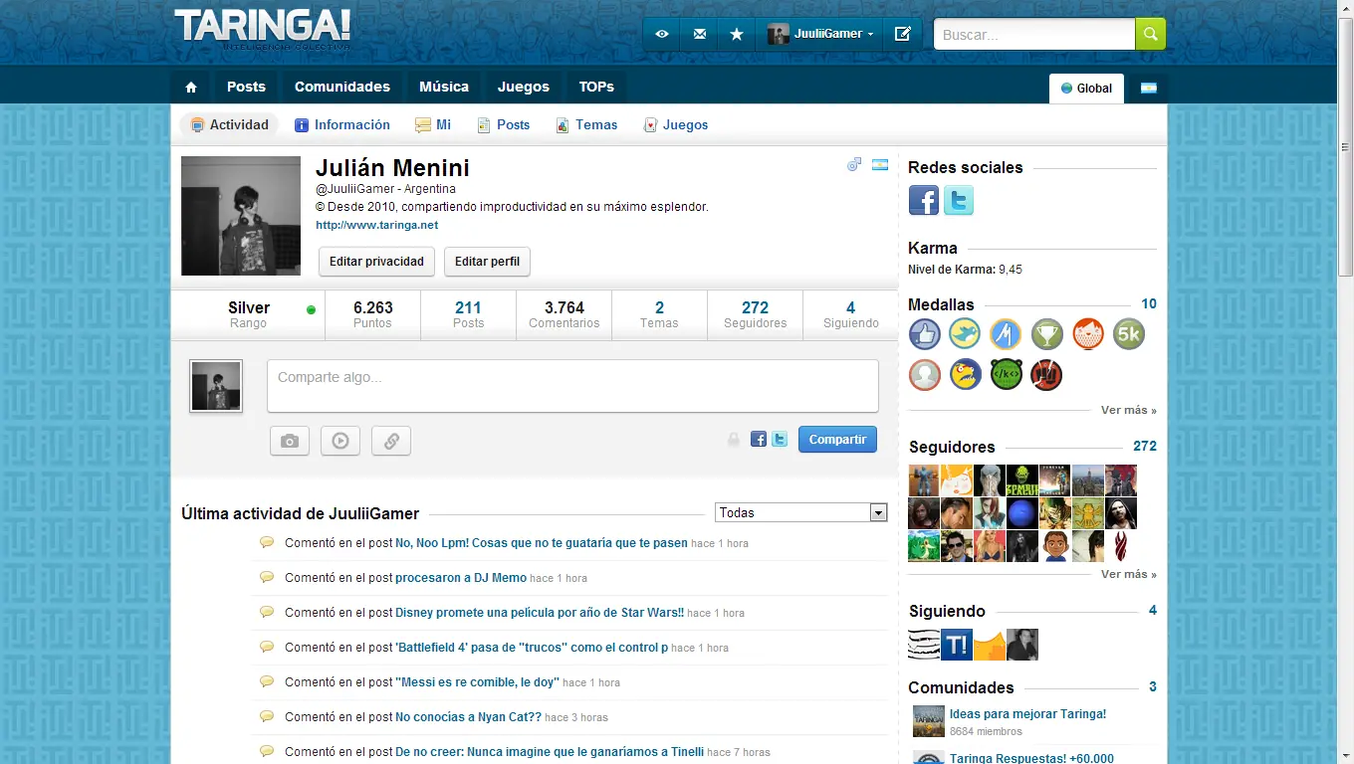Image resolution: width=1354 pixels, height=764 pixels.
Task: Open Comunidades in main navigation
Action: coord(342,88)
